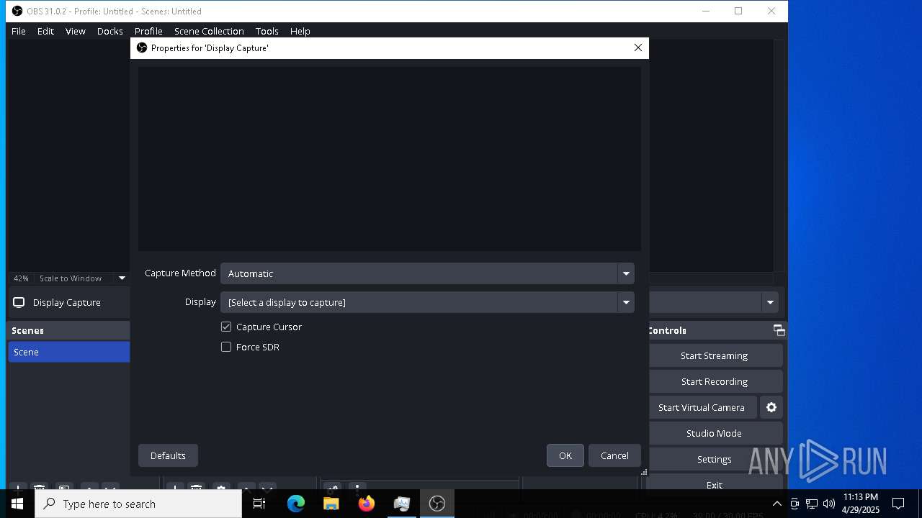The height and width of the screenshot is (518, 922).
Task: Switch to Studio Mode
Action: click(715, 433)
